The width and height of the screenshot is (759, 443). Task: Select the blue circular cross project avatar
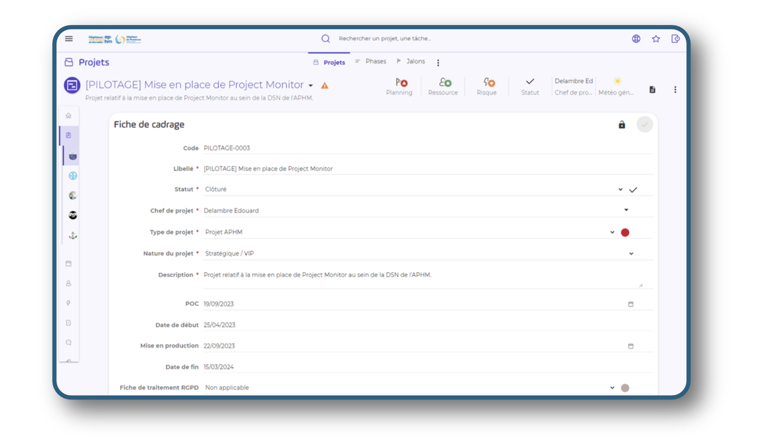click(73, 176)
